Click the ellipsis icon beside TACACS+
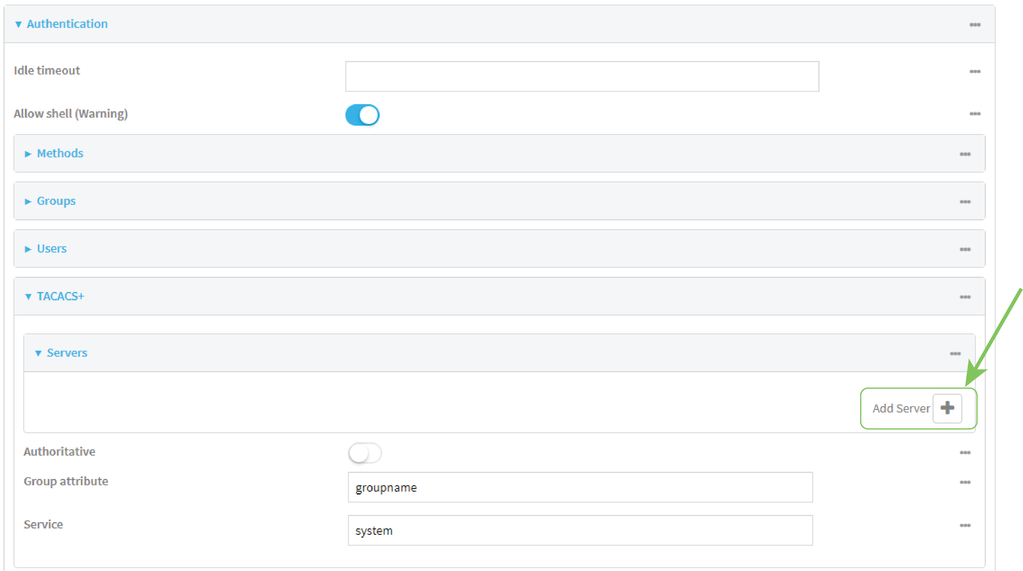1023x571 pixels. (x=966, y=296)
